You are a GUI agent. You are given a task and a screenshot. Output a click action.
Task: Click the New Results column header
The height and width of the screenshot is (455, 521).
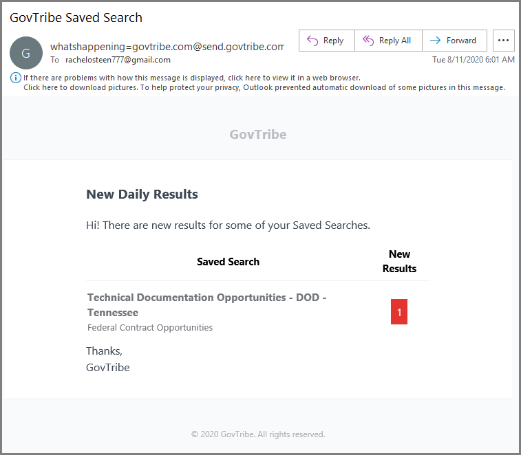(399, 261)
